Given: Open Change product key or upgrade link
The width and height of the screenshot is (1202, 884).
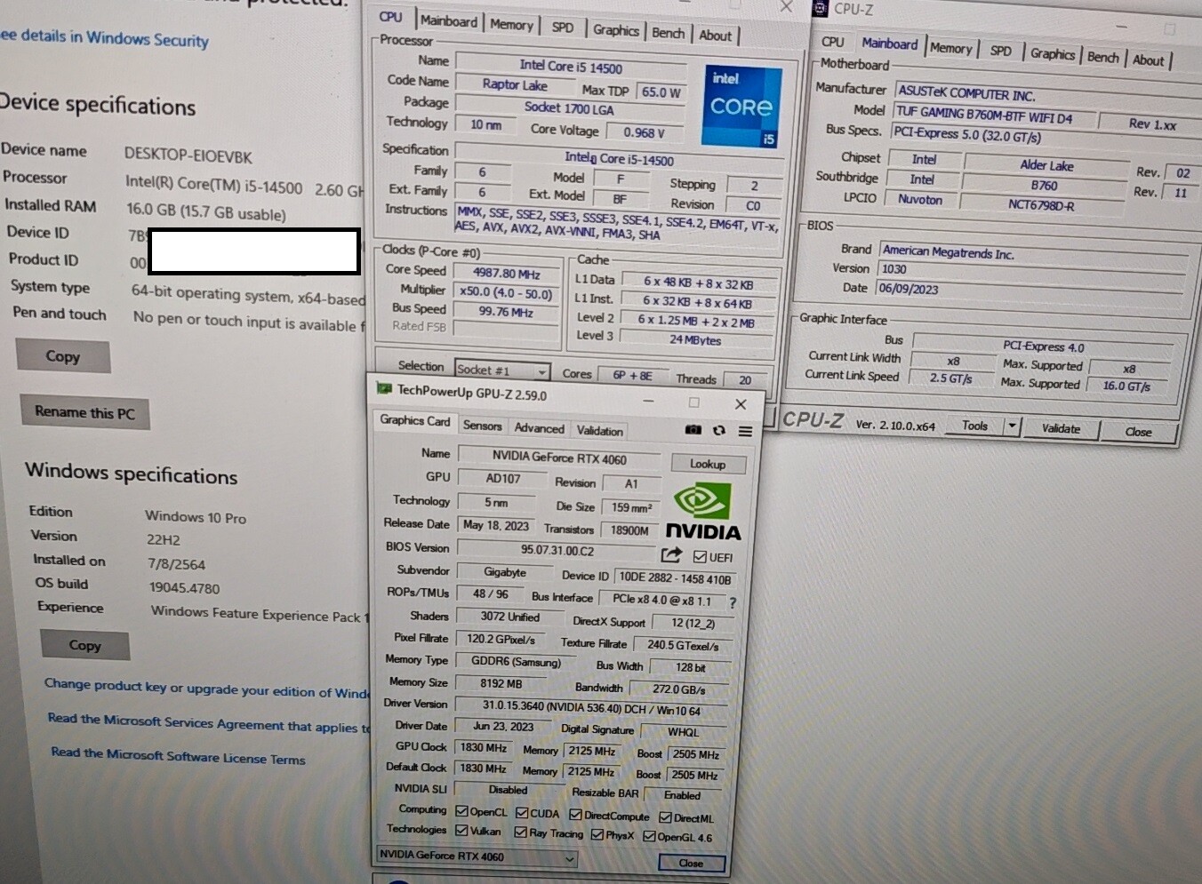Looking at the screenshot, I should point(207,688).
